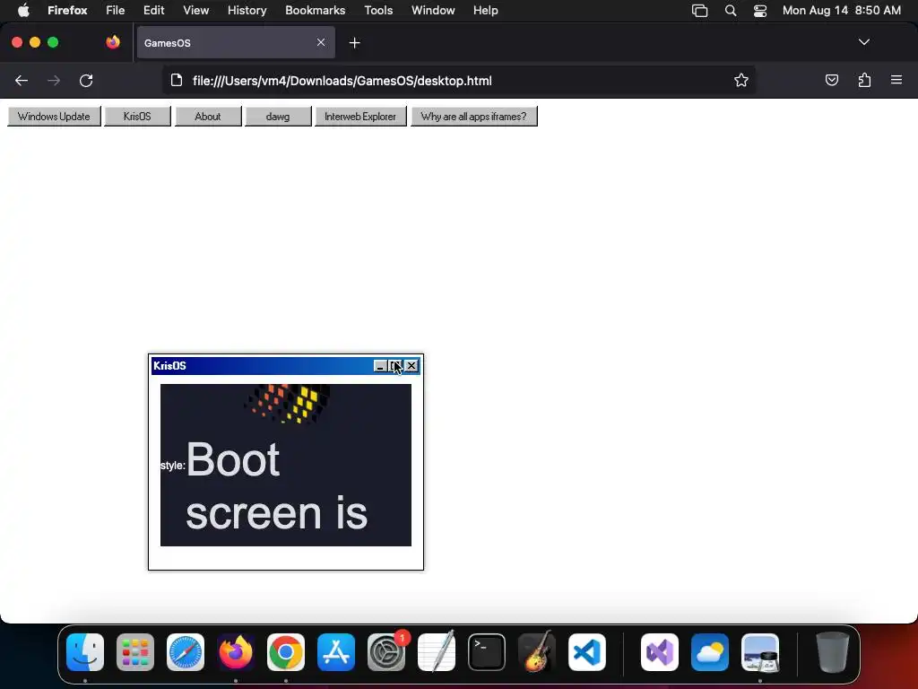Zoom Firefox with green button
Screen dimensions: 918x689
point(53,42)
